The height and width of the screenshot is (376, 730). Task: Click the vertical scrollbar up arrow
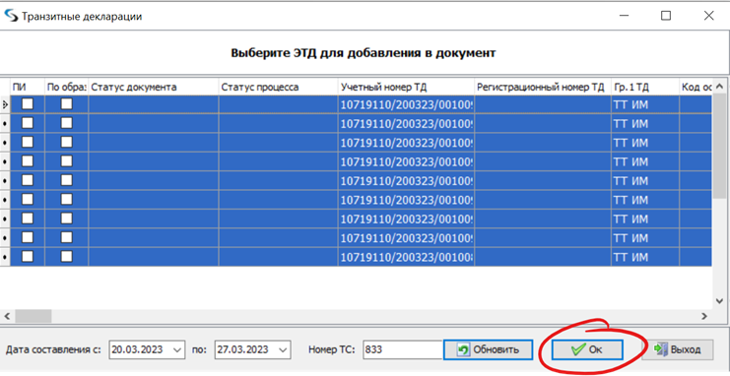click(719, 87)
